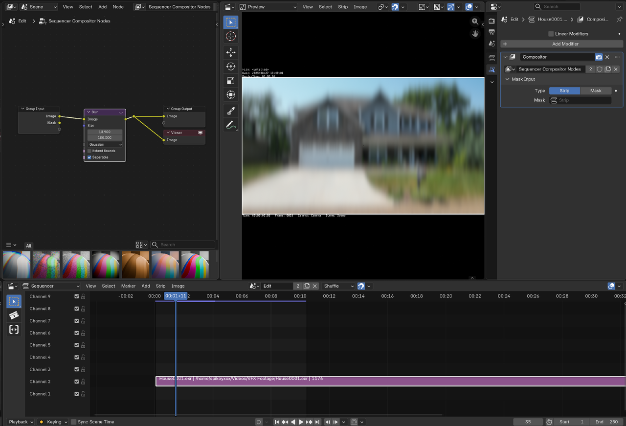This screenshot has height=426, width=626.
Task: Open the Strip menu in sequencer header
Action: pos(160,286)
